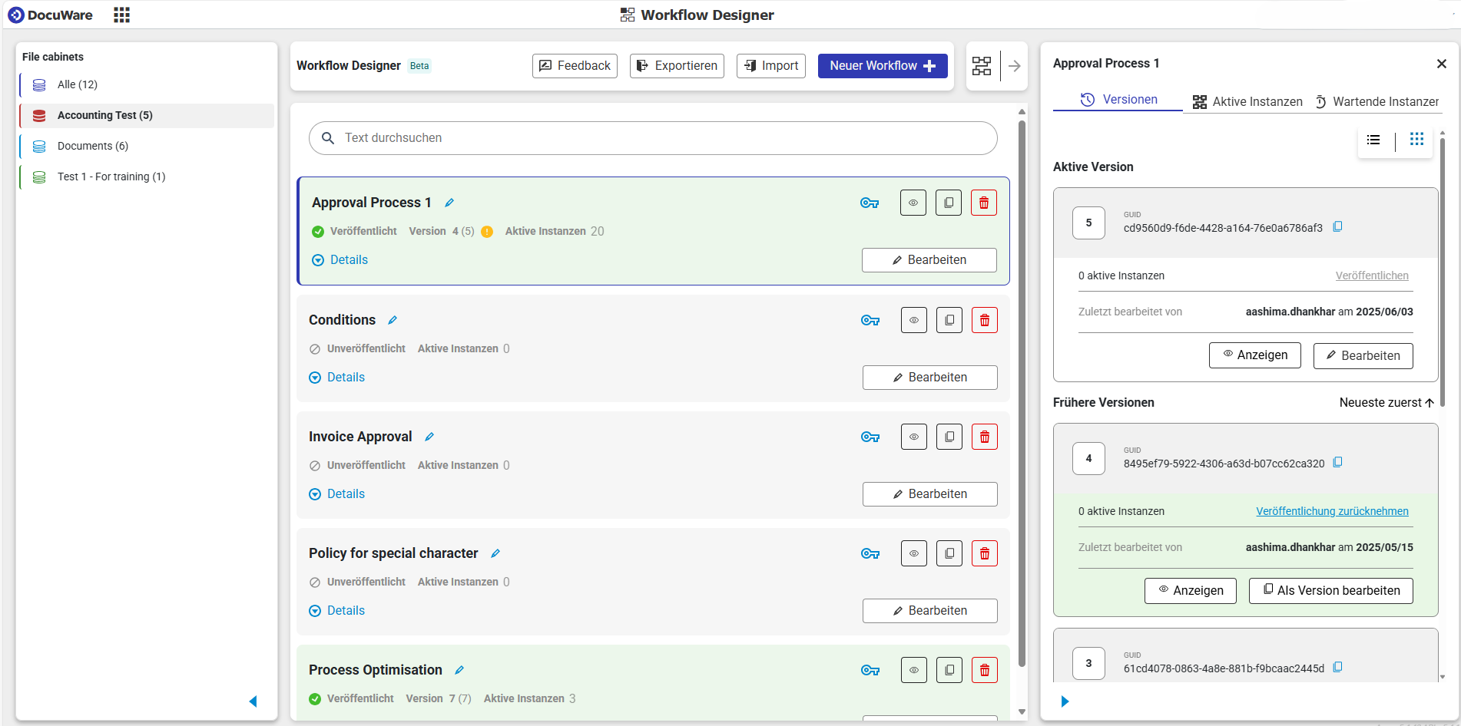The height and width of the screenshot is (726, 1461).
Task: Duplicate the Conditions workflow via copy icon
Action: (949, 319)
